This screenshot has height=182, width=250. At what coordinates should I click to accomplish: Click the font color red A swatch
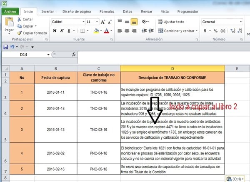coord(106,30)
